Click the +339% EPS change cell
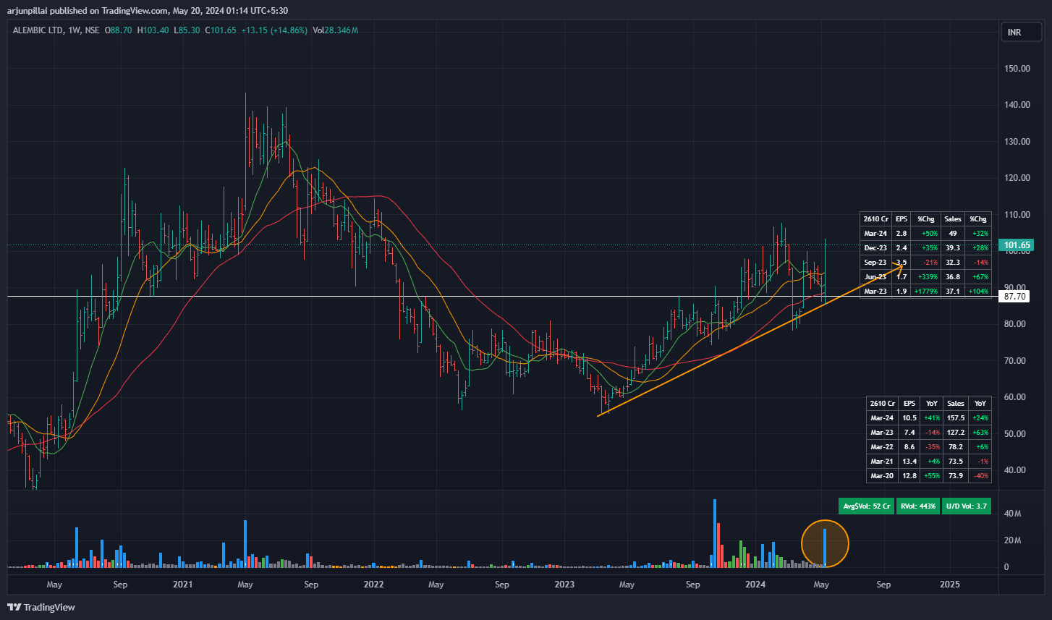This screenshot has width=1052, height=620. (926, 276)
